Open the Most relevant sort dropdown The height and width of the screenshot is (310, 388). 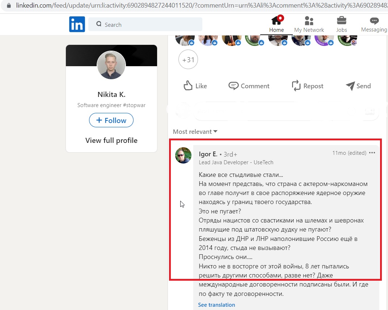(195, 132)
